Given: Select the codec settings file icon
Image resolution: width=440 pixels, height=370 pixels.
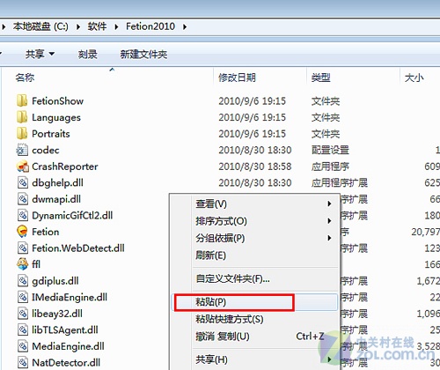Looking at the screenshot, I should pos(22,150).
